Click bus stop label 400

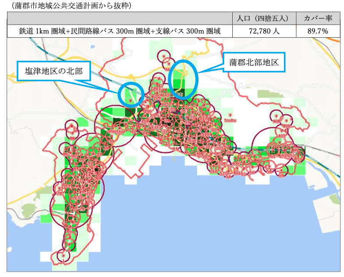point(235,163)
